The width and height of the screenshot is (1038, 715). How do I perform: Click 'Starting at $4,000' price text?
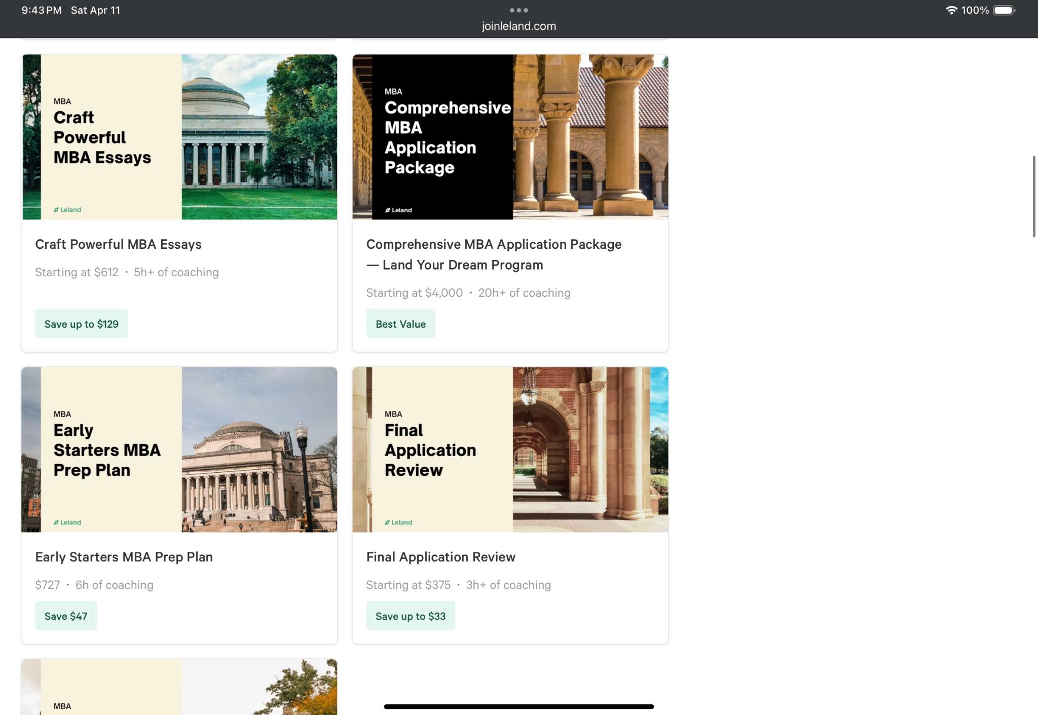[415, 293]
